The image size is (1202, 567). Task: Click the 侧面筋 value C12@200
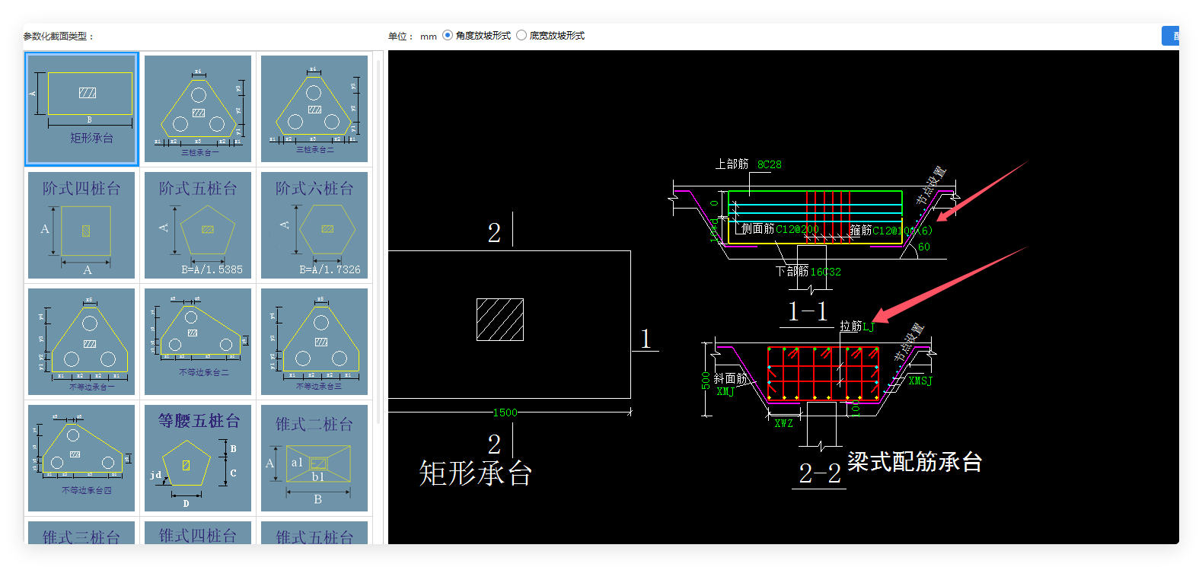797,229
